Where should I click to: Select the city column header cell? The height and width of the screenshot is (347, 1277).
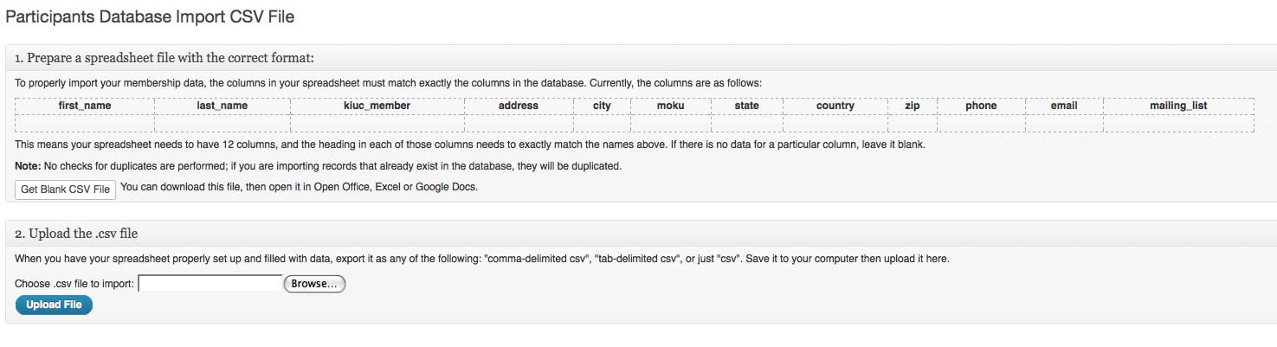click(x=602, y=106)
